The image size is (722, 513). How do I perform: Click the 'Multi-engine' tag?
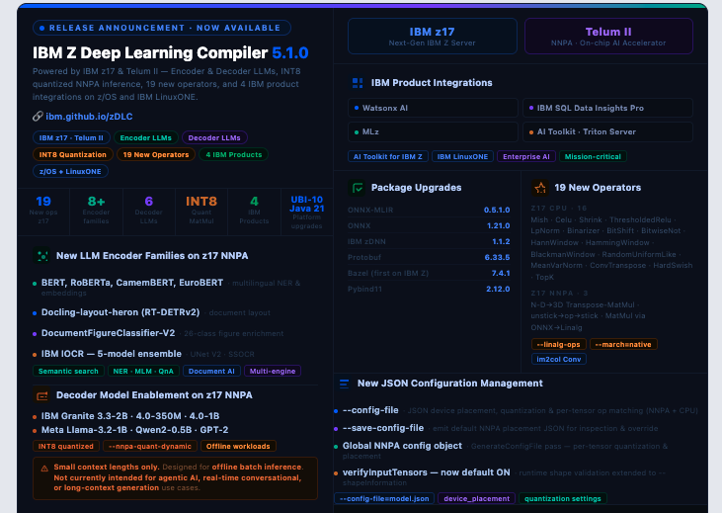[x=273, y=371]
